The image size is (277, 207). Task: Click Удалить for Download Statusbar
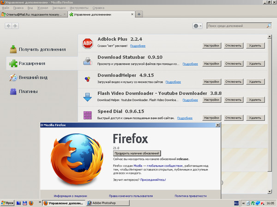(x=255, y=64)
